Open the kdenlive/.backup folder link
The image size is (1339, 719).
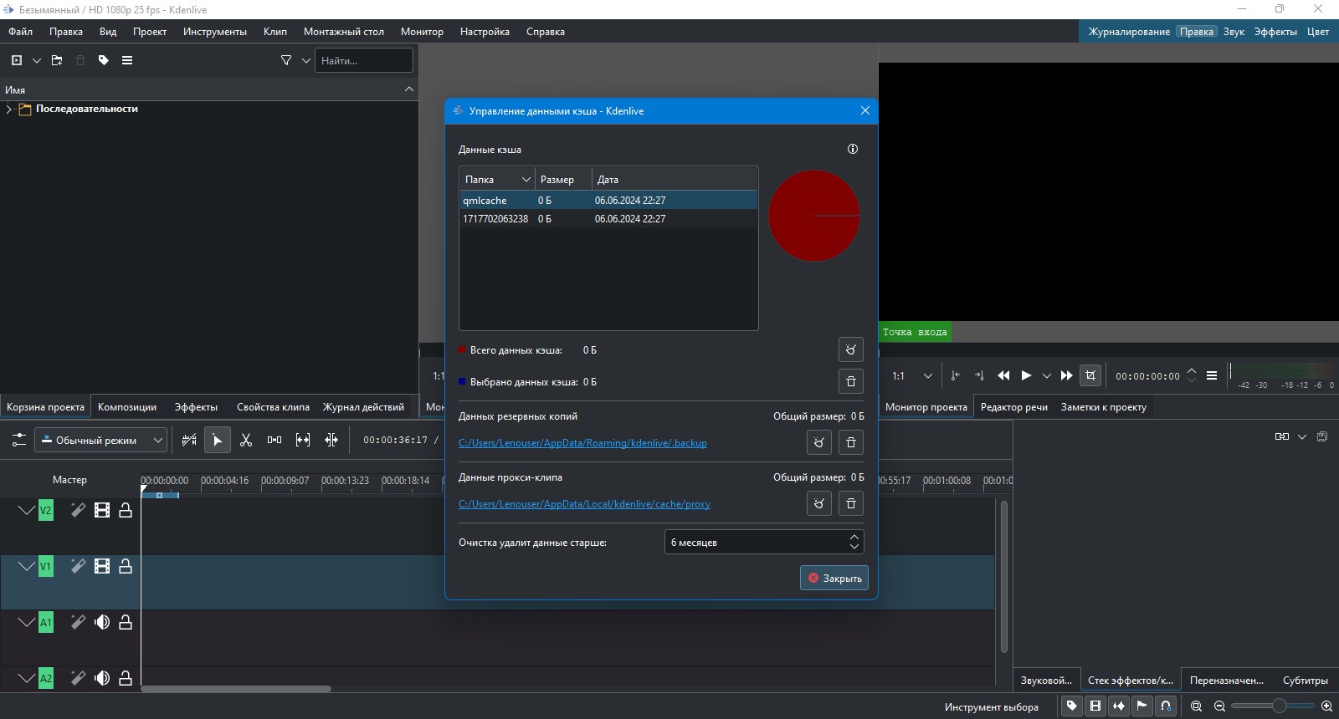point(582,443)
